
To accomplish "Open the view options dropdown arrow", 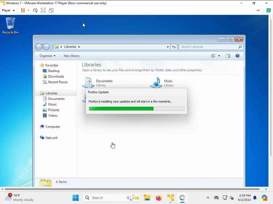I will (x=219, y=56).
